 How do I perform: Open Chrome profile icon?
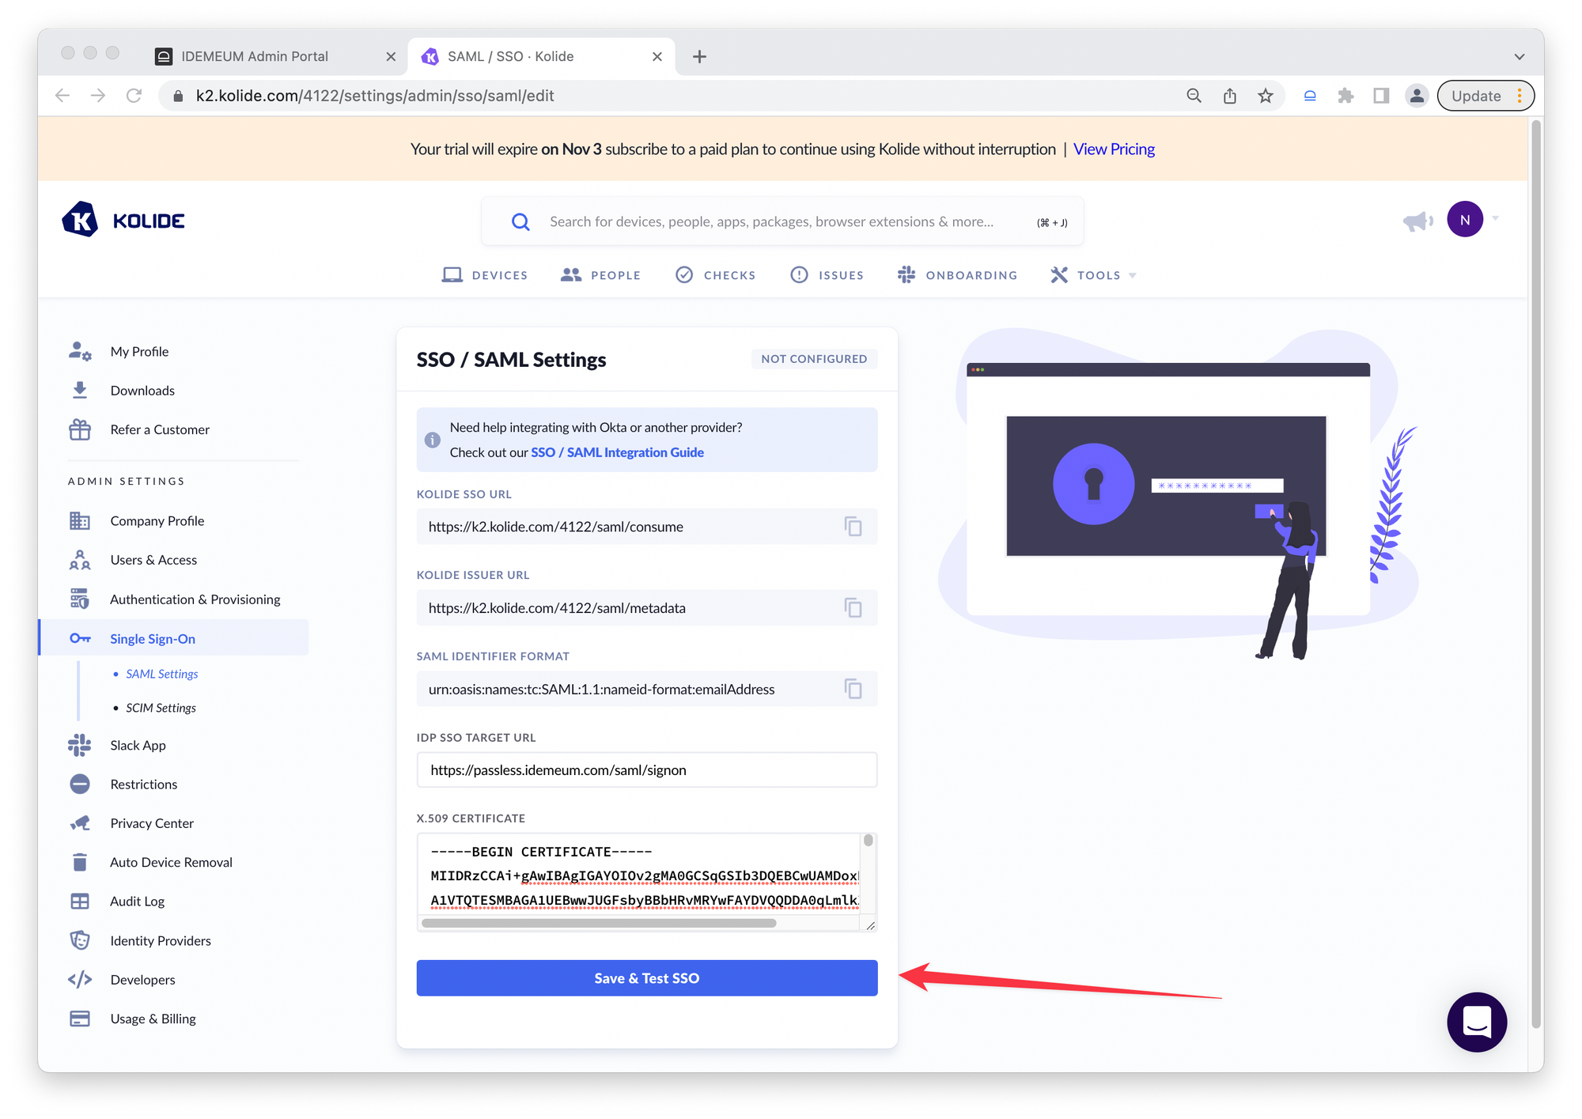coord(1417,96)
